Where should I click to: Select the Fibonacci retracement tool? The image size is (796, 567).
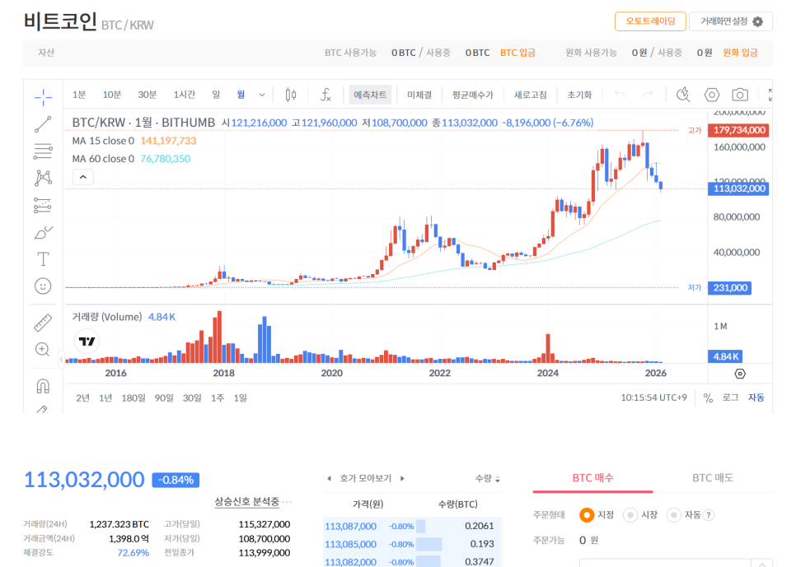point(43,151)
